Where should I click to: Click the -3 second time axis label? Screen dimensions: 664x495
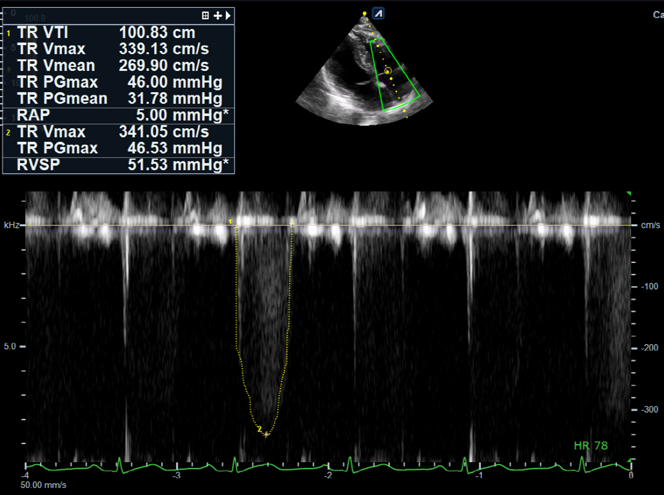(x=176, y=475)
